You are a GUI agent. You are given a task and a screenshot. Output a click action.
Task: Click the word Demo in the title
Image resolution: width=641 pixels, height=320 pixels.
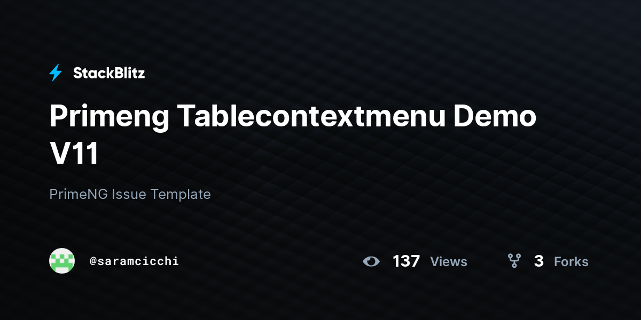click(x=495, y=116)
